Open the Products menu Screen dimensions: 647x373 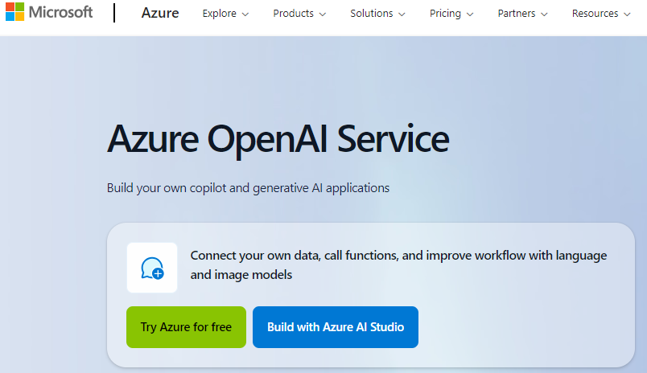pyautogui.click(x=293, y=14)
